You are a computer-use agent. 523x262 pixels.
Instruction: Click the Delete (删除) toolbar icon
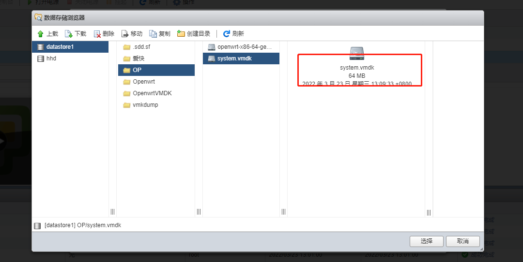97,34
